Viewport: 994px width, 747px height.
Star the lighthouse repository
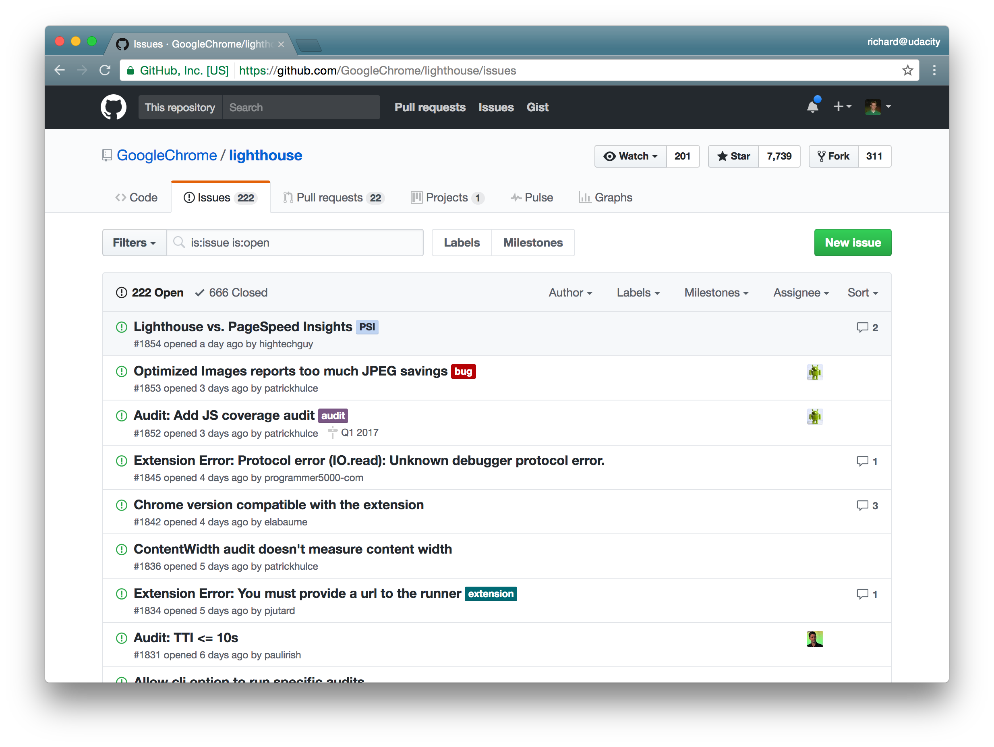pyautogui.click(x=733, y=156)
